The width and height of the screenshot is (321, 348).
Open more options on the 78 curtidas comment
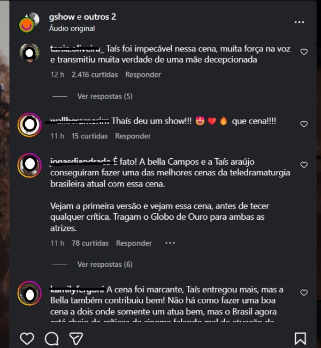tap(170, 243)
